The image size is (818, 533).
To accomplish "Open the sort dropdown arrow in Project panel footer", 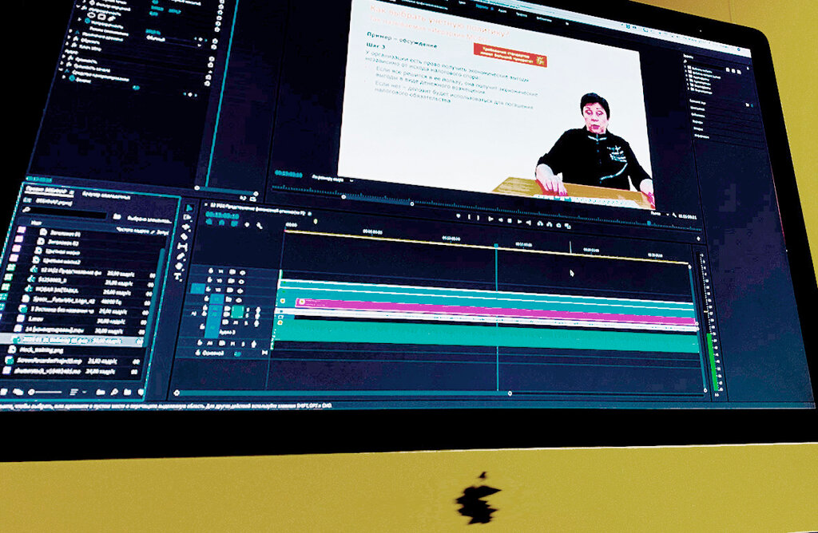I will 85,392.
